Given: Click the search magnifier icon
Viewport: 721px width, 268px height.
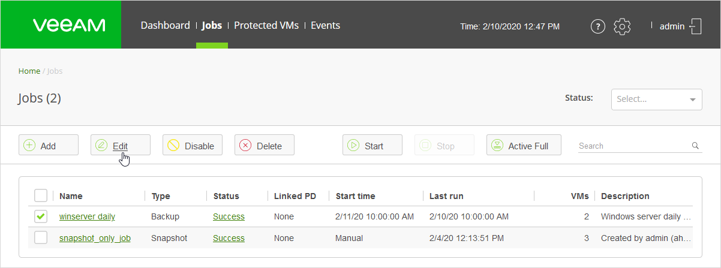Looking at the screenshot, I should pyautogui.click(x=695, y=146).
